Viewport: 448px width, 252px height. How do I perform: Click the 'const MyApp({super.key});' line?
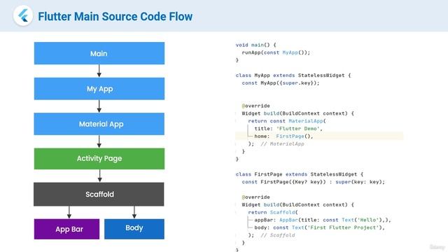point(281,83)
